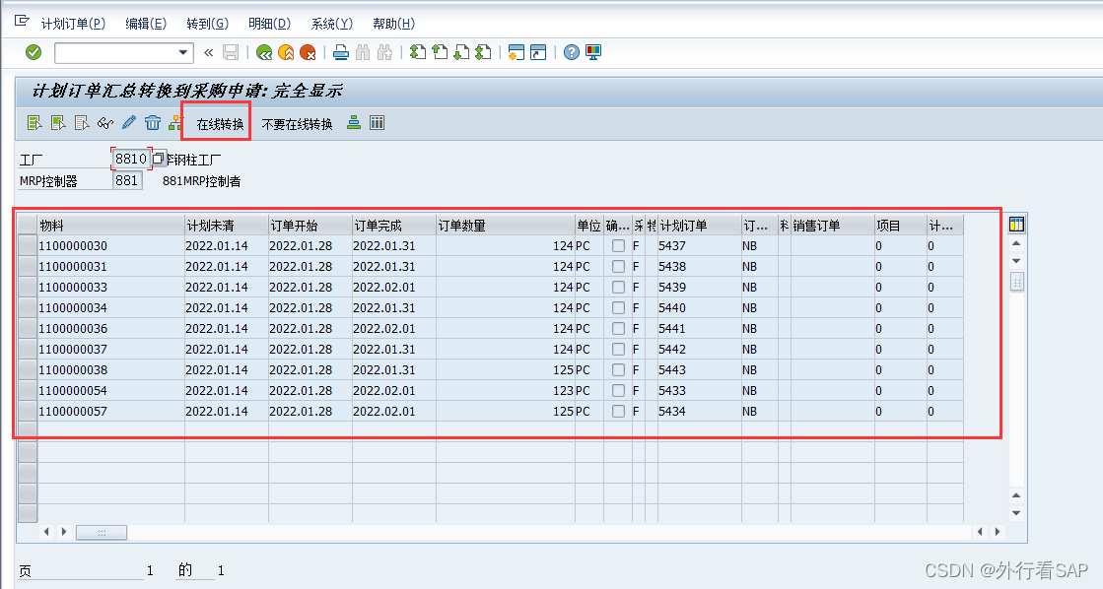The width and height of the screenshot is (1103, 589).
Task: Go to First Page icon
Action: click(418, 52)
